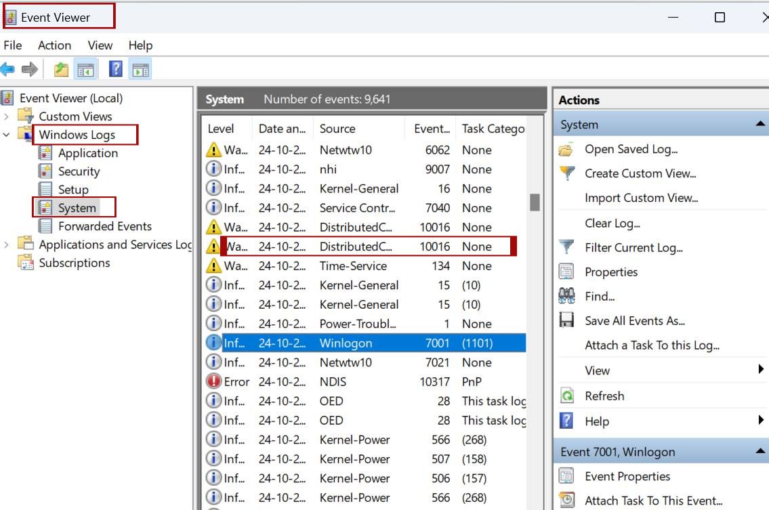Collapse the Windows Logs tree node
The height and width of the screenshot is (510, 769).
pyautogui.click(x=7, y=135)
